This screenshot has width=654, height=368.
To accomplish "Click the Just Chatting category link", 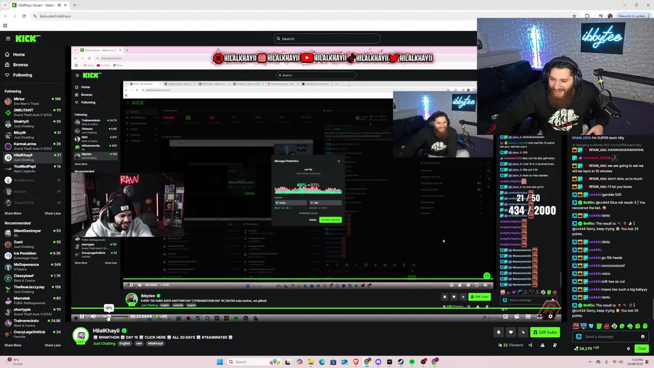I will [104, 343].
